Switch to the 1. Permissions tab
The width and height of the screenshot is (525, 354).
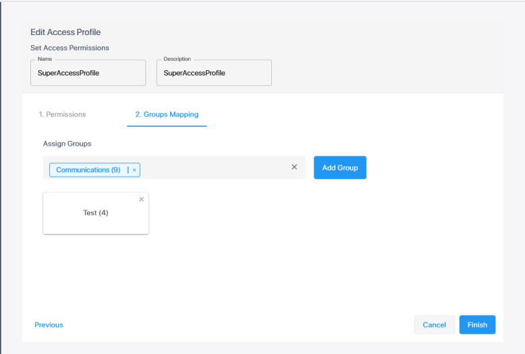coord(62,115)
